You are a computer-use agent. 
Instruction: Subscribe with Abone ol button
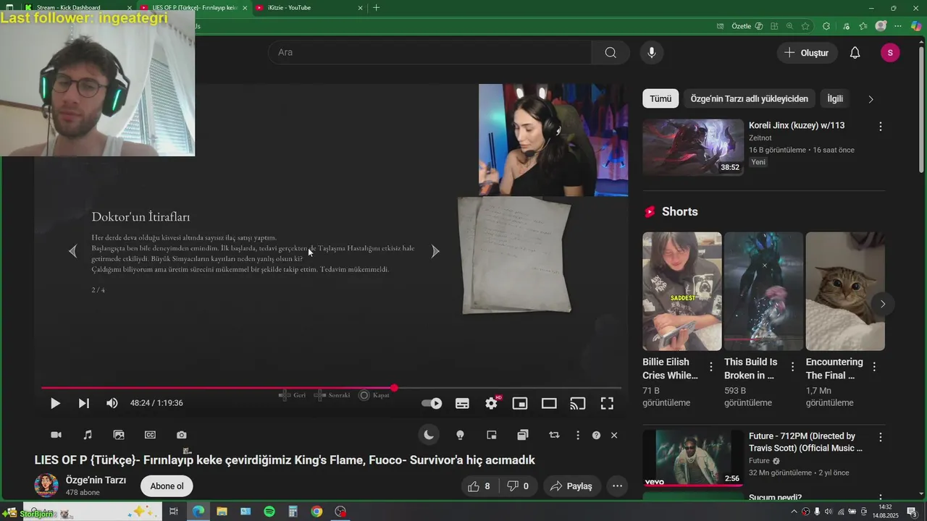coord(167,486)
